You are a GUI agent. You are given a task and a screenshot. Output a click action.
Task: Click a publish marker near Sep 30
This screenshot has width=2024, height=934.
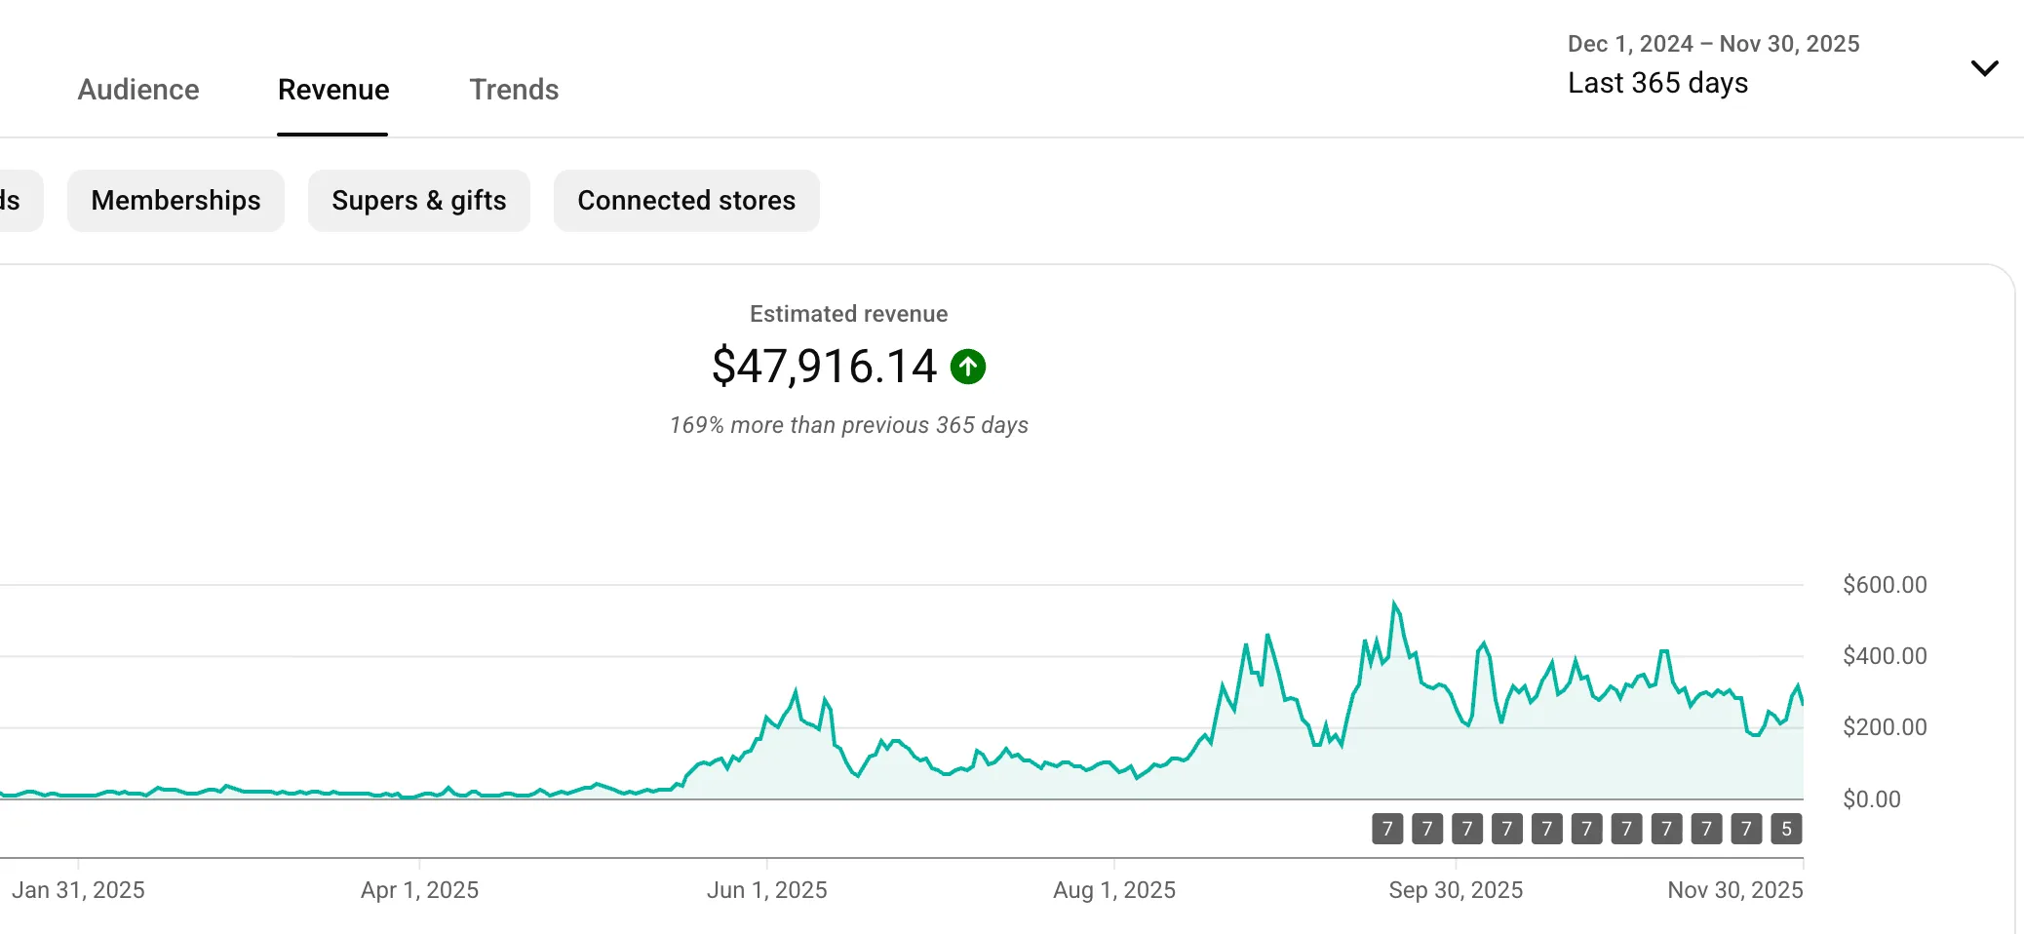[1466, 829]
